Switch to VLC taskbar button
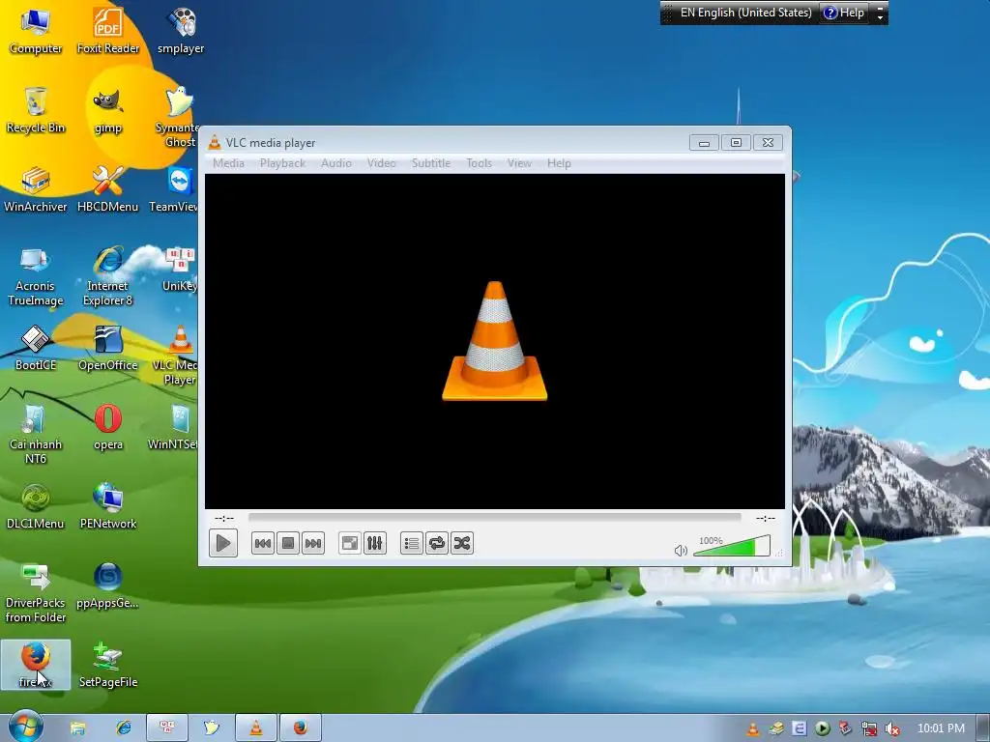The height and width of the screenshot is (742, 990). 255,728
